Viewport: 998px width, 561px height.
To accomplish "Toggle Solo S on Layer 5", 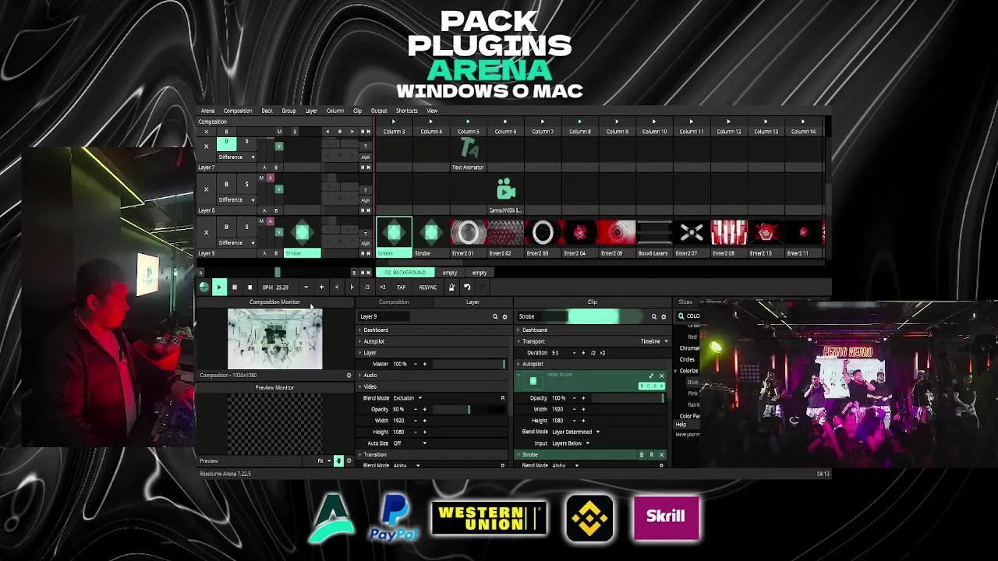I will [x=246, y=227].
